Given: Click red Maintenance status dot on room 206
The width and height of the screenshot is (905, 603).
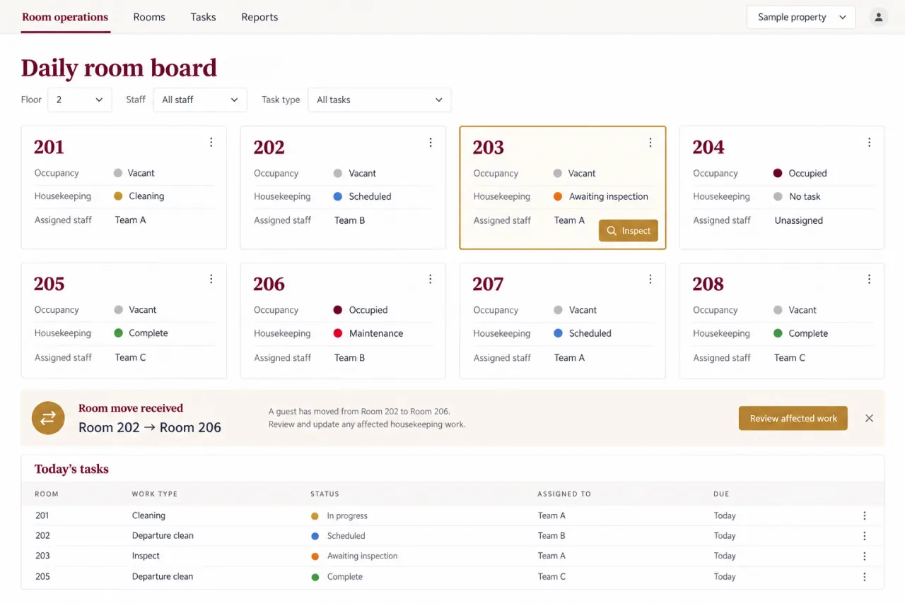Looking at the screenshot, I should pyautogui.click(x=338, y=333).
